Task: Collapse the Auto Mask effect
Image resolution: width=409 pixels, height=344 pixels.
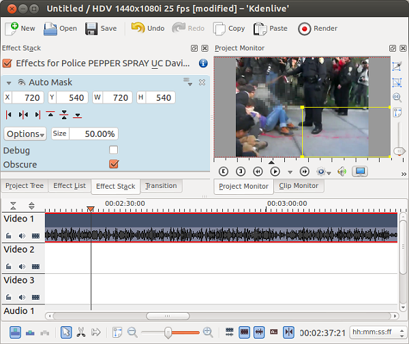Action: [x=9, y=82]
